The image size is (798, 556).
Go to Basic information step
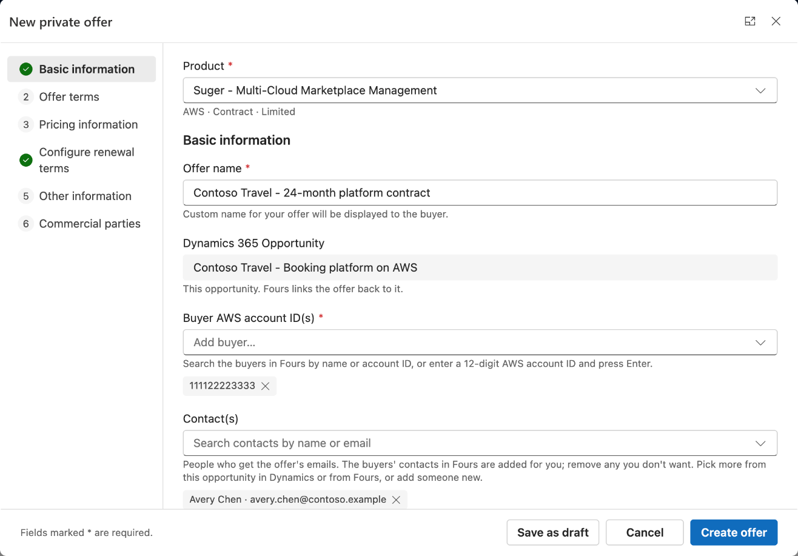pyautogui.click(x=81, y=69)
